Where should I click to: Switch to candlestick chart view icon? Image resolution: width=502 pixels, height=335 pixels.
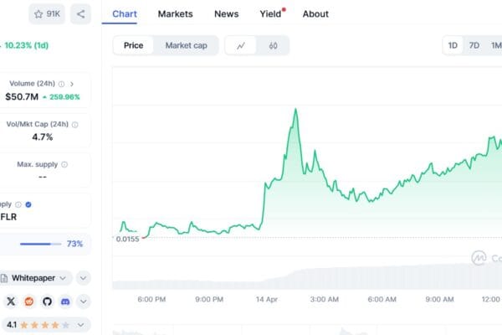coord(273,45)
